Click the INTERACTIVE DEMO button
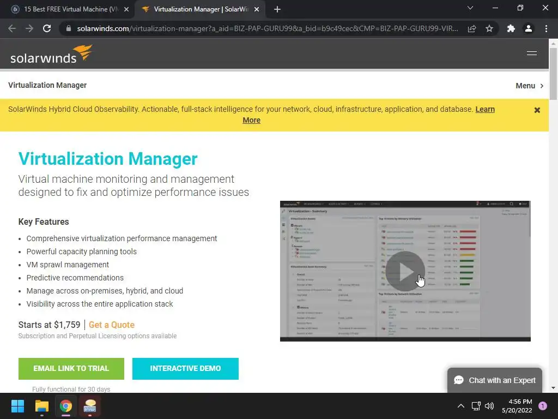Viewport: 558px width, 419px height. point(185,369)
